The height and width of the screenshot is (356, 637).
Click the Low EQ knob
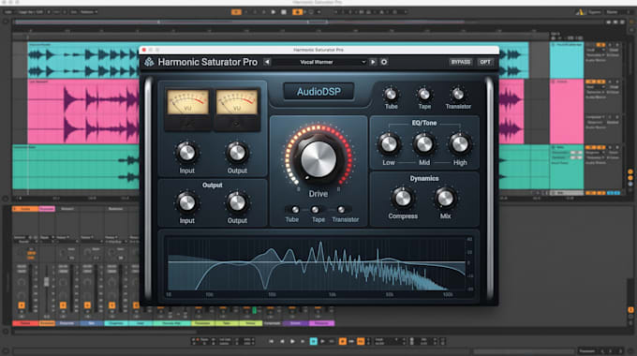click(389, 144)
